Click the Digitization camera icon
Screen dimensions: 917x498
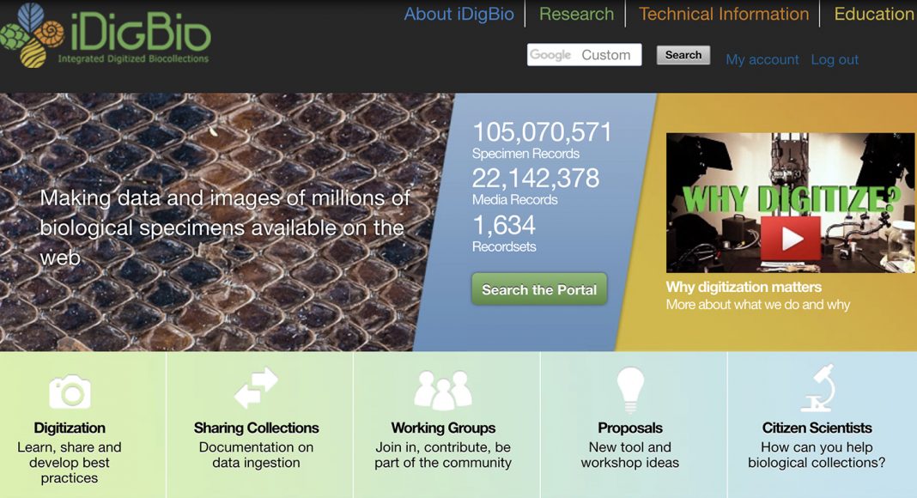click(70, 392)
